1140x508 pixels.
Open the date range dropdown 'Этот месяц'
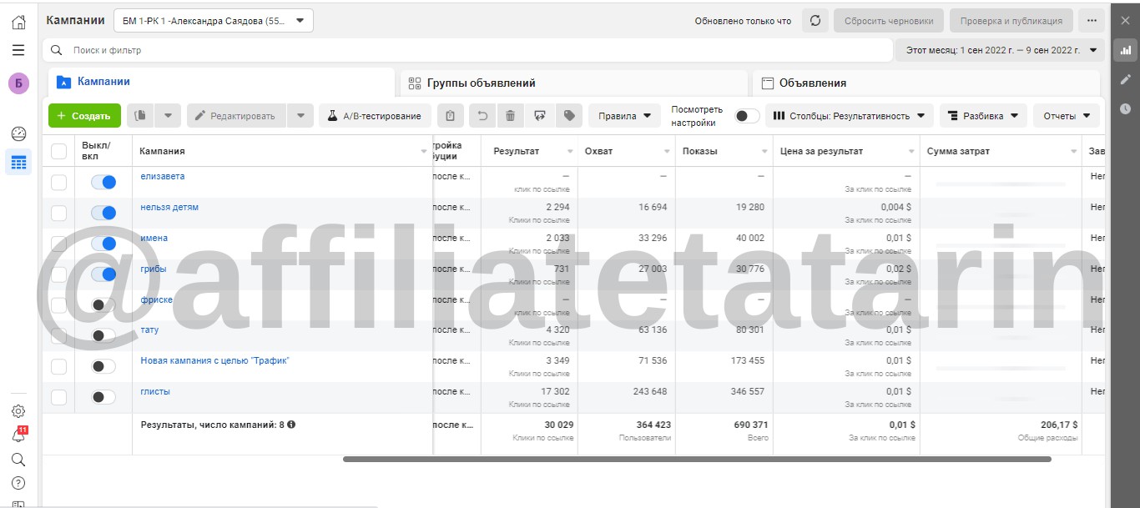pos(1001,50)
